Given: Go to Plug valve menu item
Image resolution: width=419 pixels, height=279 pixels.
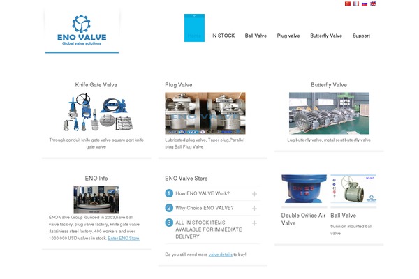Looking at the screenshot, I should 288,36.
